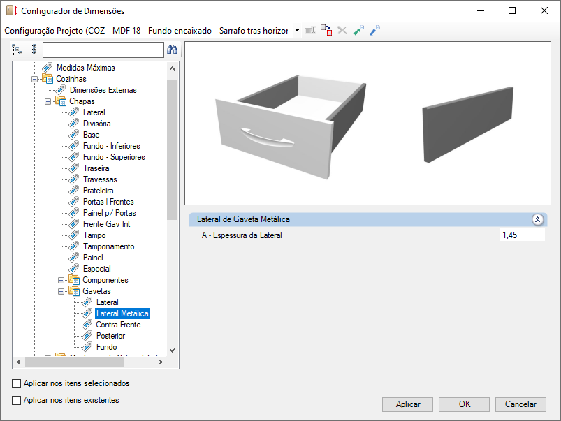Click the expand all tree icon

[17, 50]
